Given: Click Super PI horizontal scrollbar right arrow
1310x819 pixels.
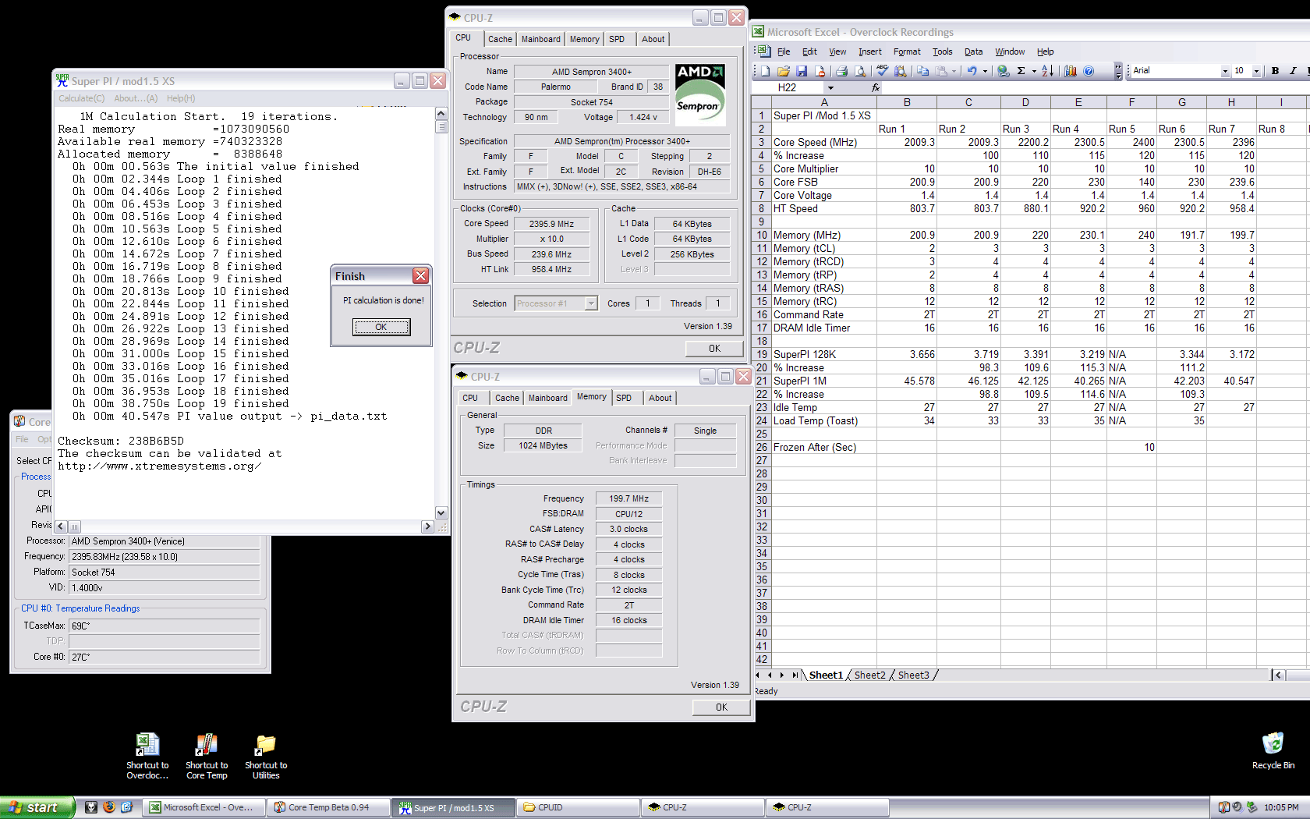Looking at the screenshot, I should 427,526.
